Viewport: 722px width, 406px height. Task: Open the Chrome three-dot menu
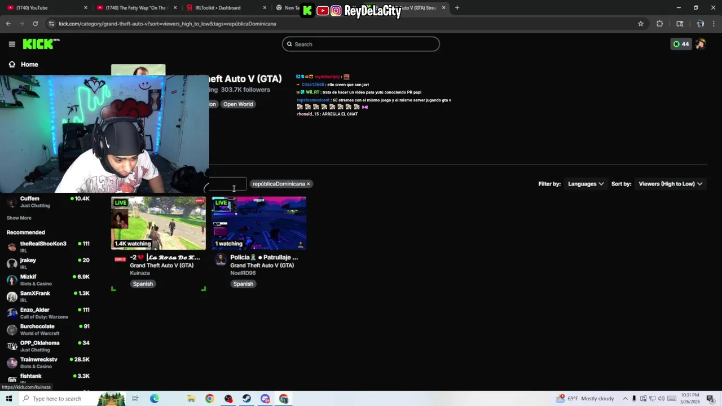(714, 24)
